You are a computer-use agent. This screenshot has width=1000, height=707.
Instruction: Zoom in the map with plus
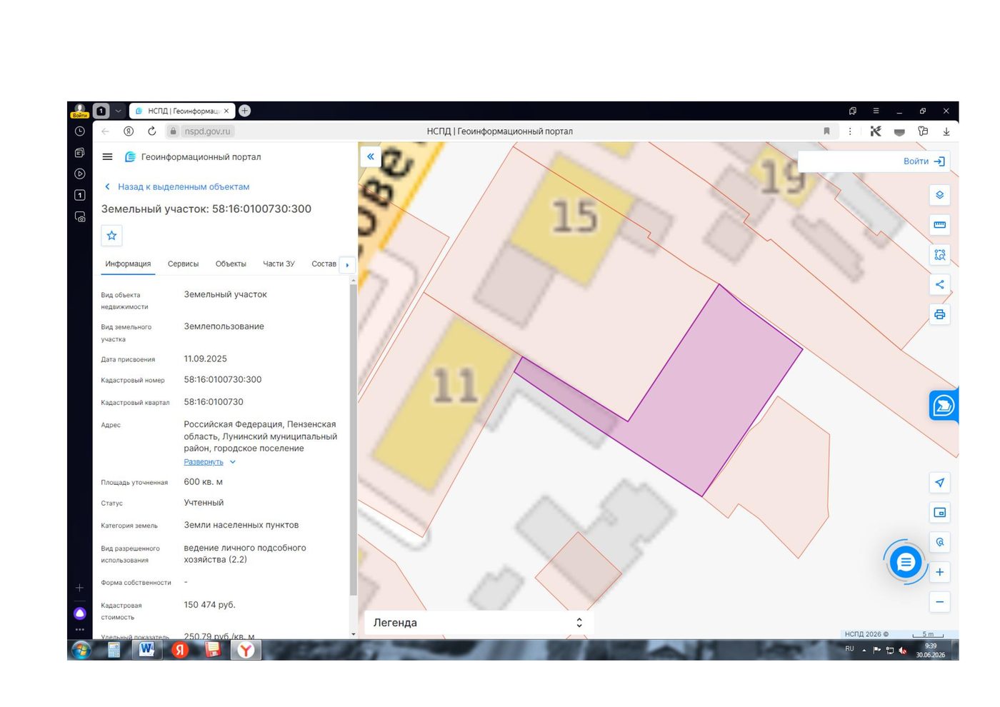[x=939, y=572]
